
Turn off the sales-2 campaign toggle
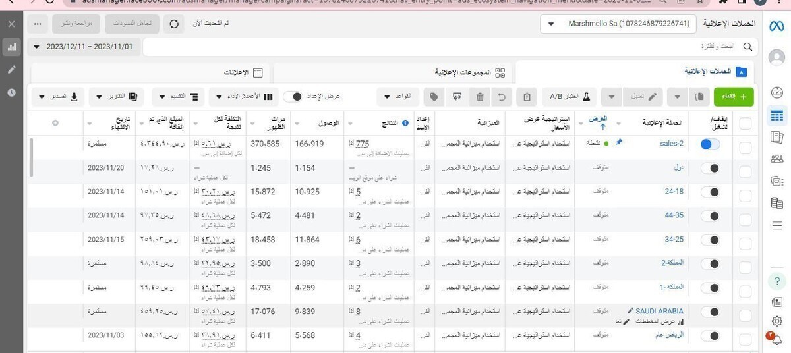tap(710, 144)
